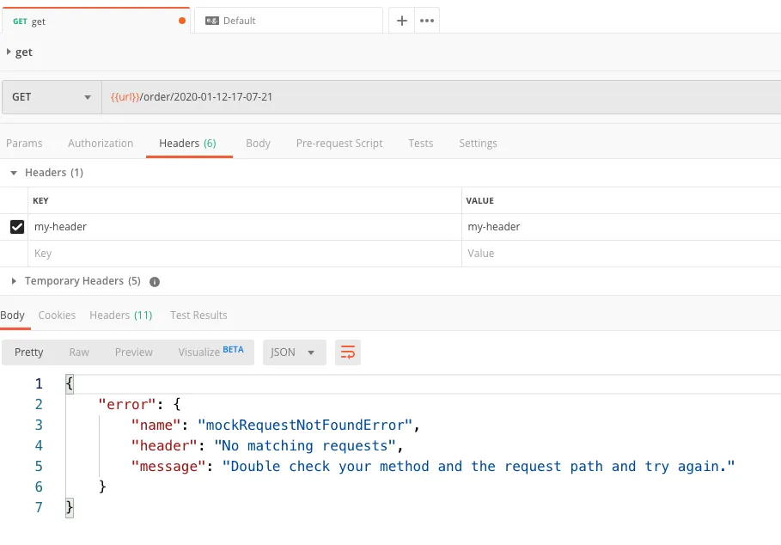Switch to Visualize BETA view
This screenshot has width=781, height=545.
211,352
